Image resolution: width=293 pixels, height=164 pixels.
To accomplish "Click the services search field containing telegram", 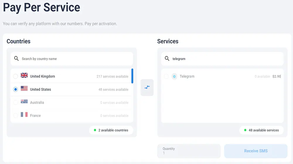I will click(x=222, y=59).
